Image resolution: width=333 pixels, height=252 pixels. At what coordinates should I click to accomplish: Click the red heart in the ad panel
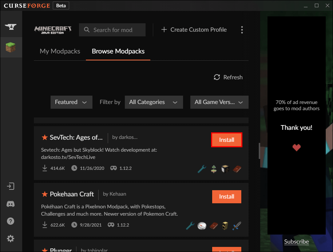point(297,147)
